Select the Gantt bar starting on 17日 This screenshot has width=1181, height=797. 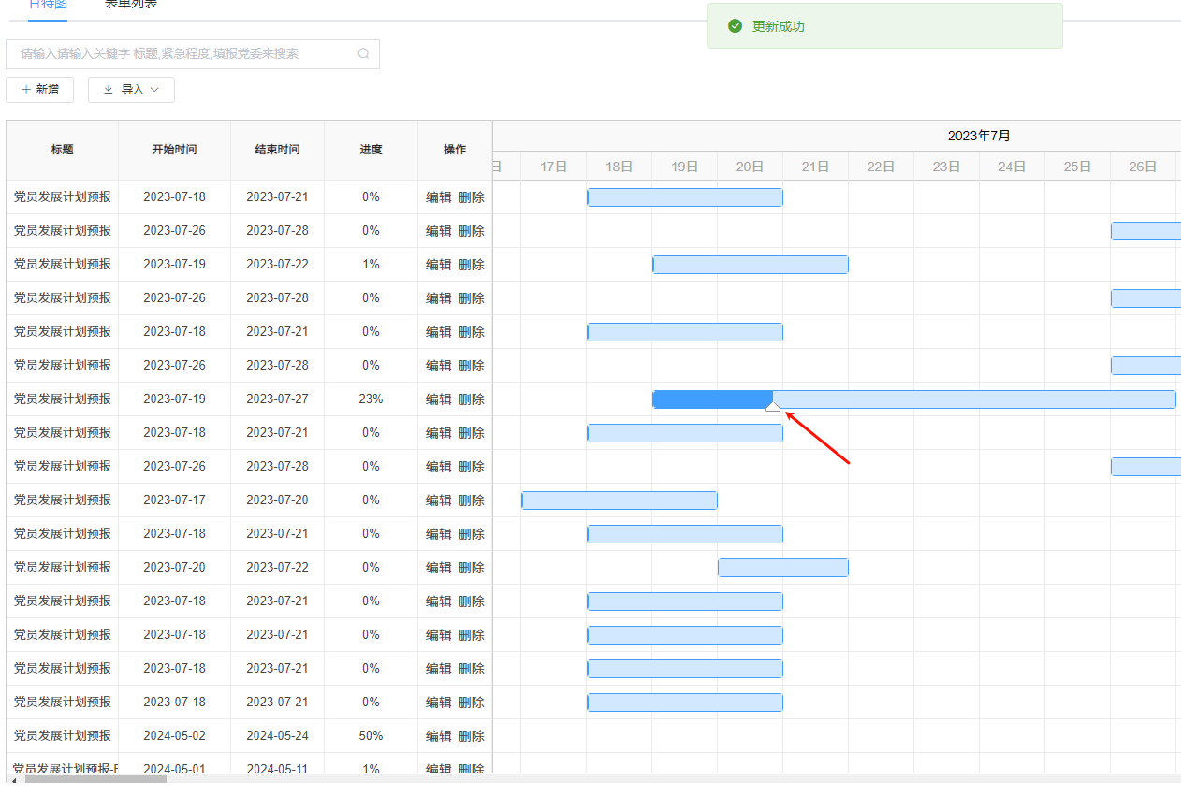tap(620, 500)
